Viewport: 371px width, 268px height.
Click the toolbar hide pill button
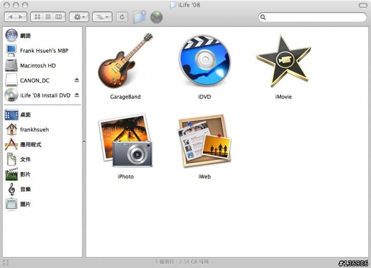363,5
